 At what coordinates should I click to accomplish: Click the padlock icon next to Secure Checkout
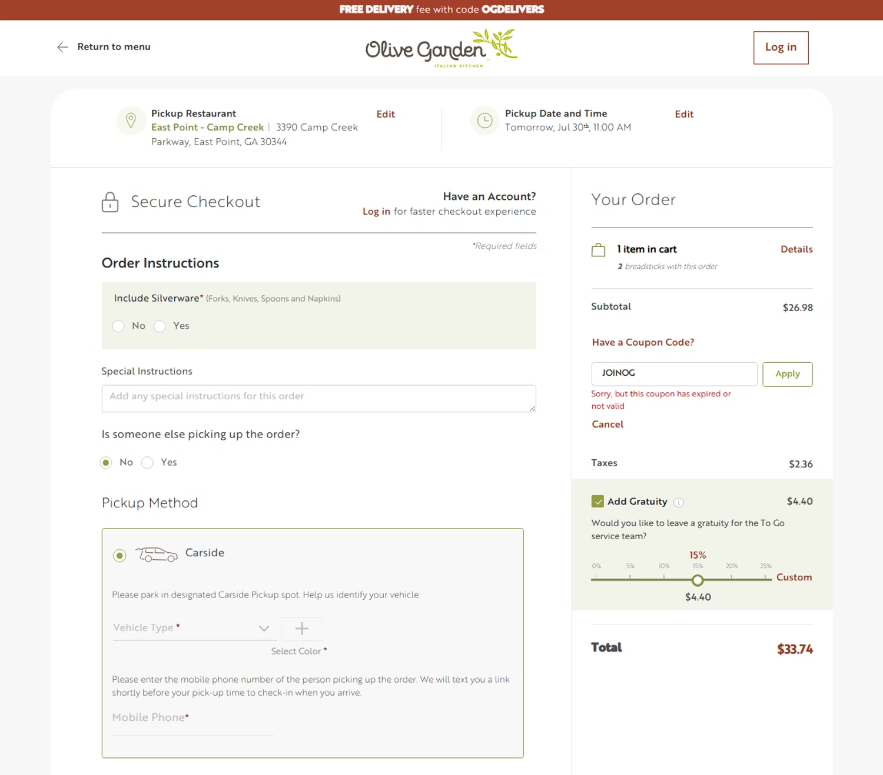pos(110,202)
